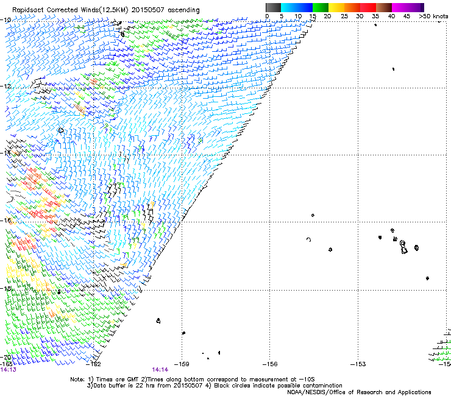Click the 'Data buffer is 22 hrs' note
This screenshot has height=396, width=451.
click(x=215, y=386)
